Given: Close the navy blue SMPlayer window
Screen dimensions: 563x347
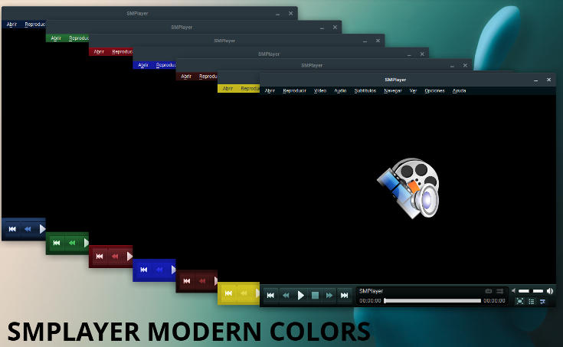Looking at the screenshot, I should click(290, 13).
